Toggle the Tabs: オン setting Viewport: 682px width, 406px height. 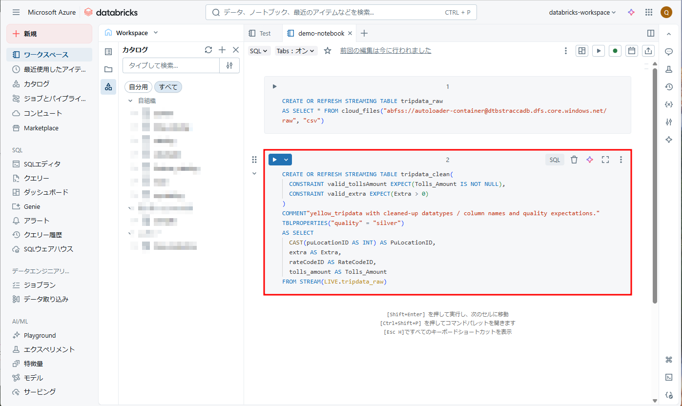[296, 51]
